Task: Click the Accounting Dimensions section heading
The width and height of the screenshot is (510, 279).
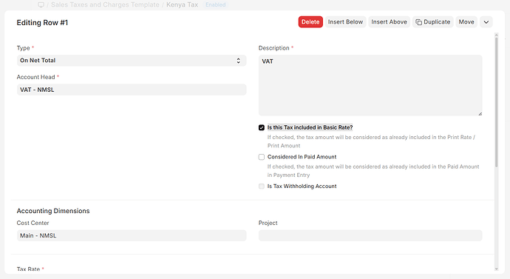Action: pos(53,211)
